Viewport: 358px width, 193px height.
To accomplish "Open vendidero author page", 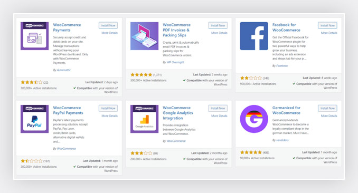I will [x=282, y=140].
